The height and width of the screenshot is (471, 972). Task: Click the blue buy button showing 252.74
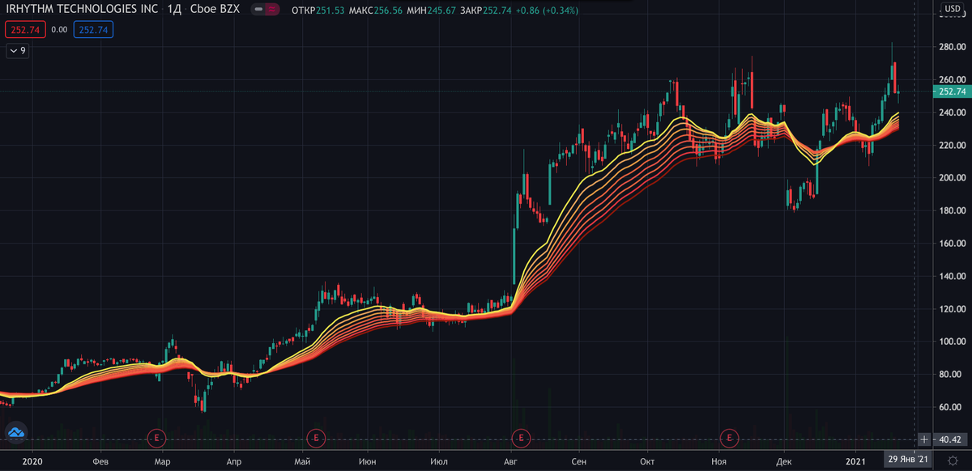click(x=93, y=29)
